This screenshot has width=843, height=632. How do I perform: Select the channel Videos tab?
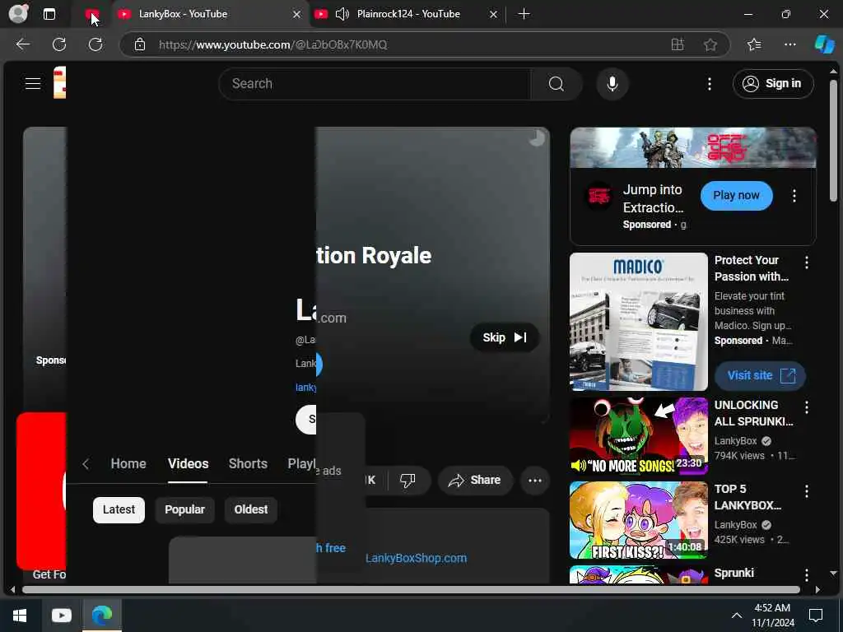point(188,464)
